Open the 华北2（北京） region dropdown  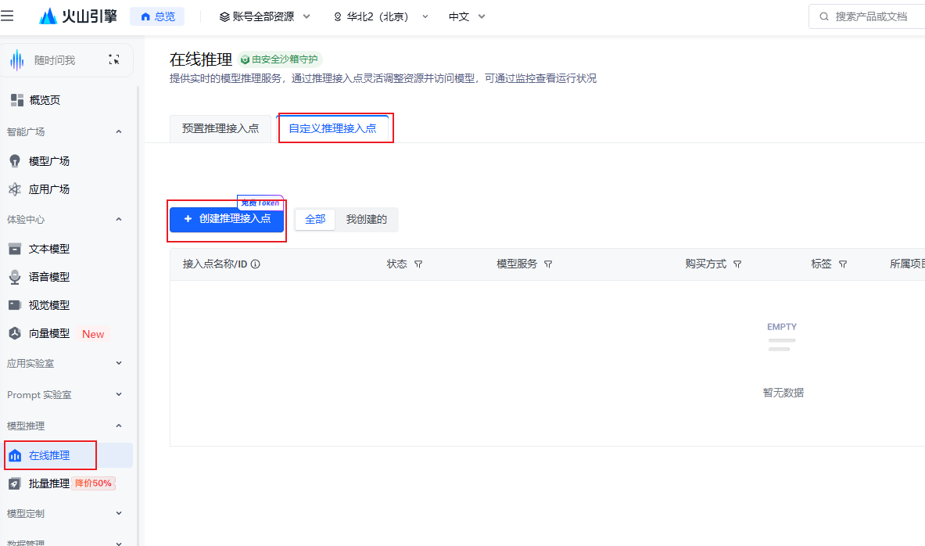[381, 16]
